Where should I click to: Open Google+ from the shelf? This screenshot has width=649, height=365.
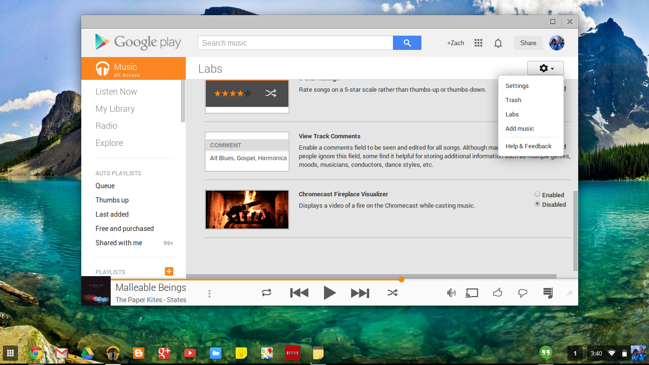164,353
